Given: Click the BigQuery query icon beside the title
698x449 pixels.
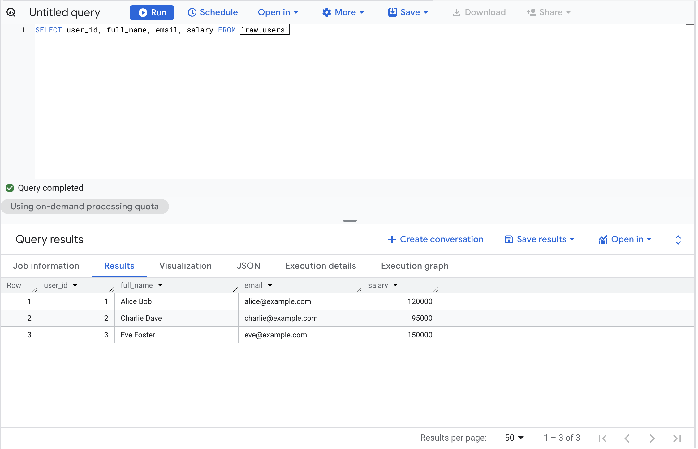Looking at the screenshot, I should (x=11, y=12).
